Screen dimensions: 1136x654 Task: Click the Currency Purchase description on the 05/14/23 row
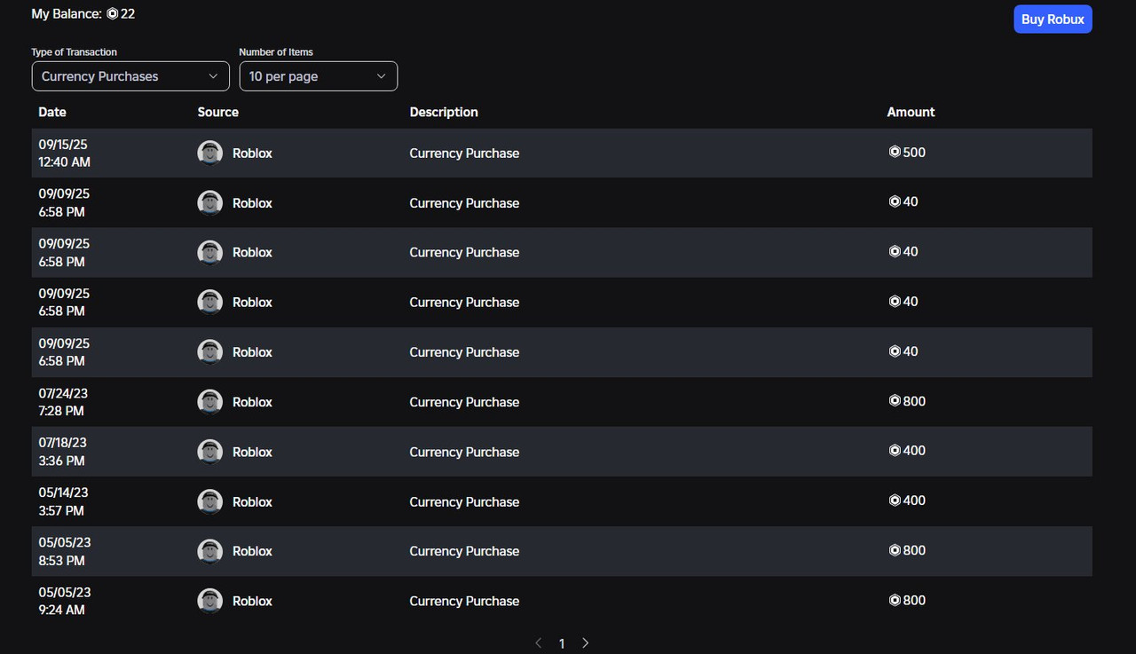[464, 501]
